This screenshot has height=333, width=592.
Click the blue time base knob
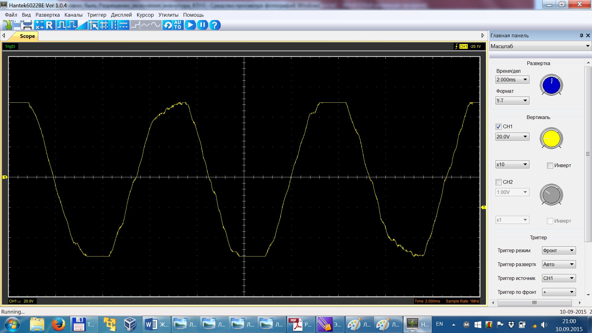click(x=551, y=85)
